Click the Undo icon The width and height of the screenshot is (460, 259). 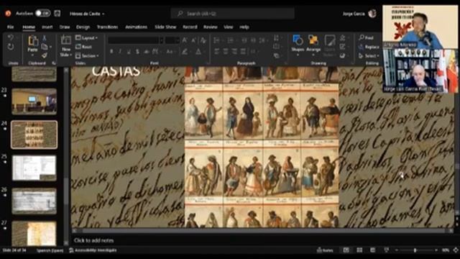pyautogui.click(x=11, y=37)
